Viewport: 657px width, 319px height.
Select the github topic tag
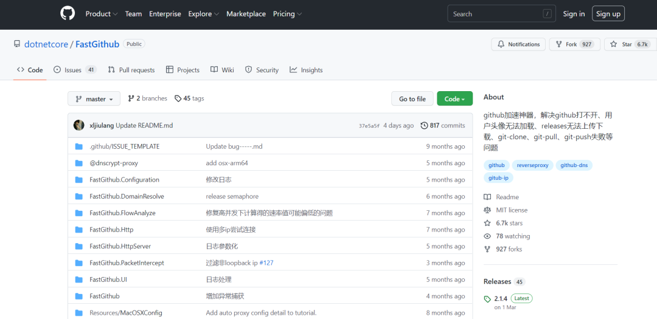coord(496,165)
